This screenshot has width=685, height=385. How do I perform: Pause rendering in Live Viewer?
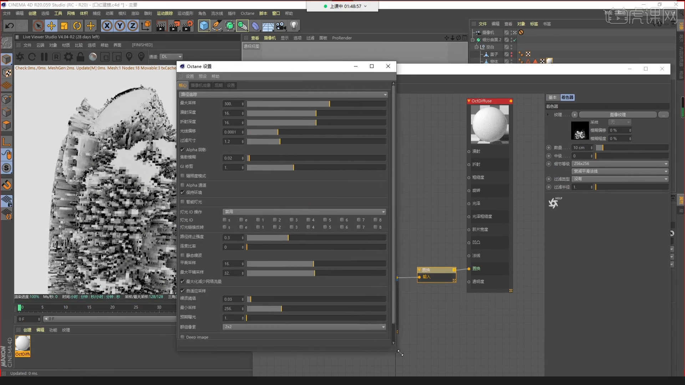[x=44, y=57]
